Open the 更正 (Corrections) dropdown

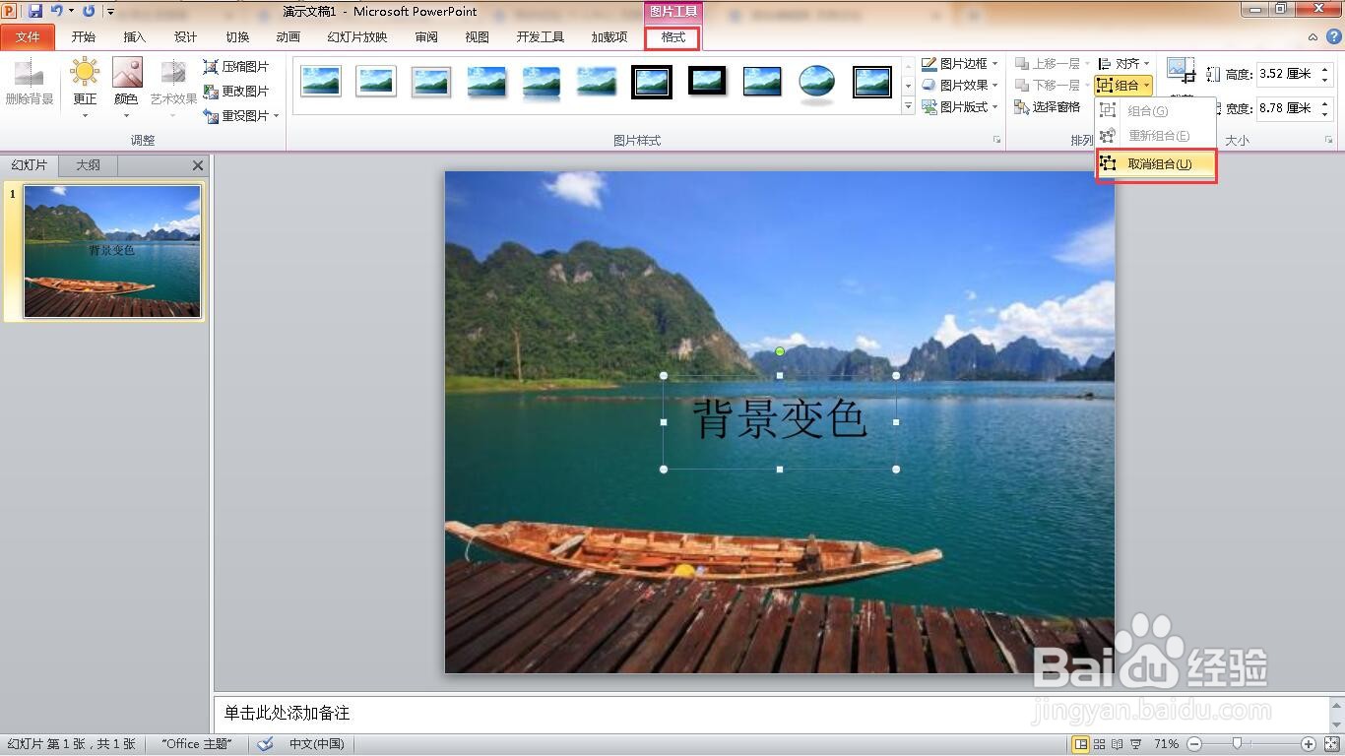tap(86, 87)
